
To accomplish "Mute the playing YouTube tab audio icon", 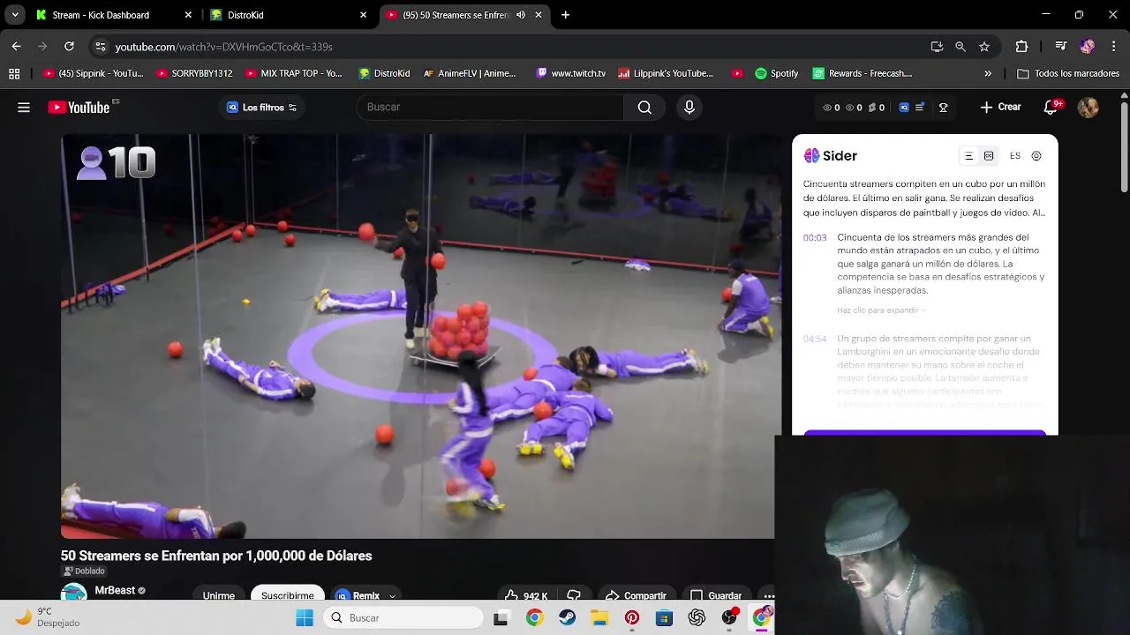I will coord(521,15).
